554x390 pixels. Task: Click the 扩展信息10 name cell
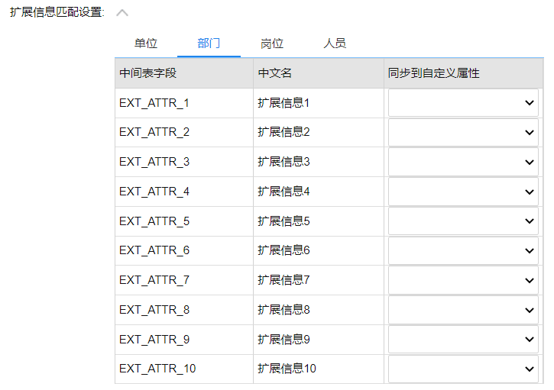pos(287,369)
